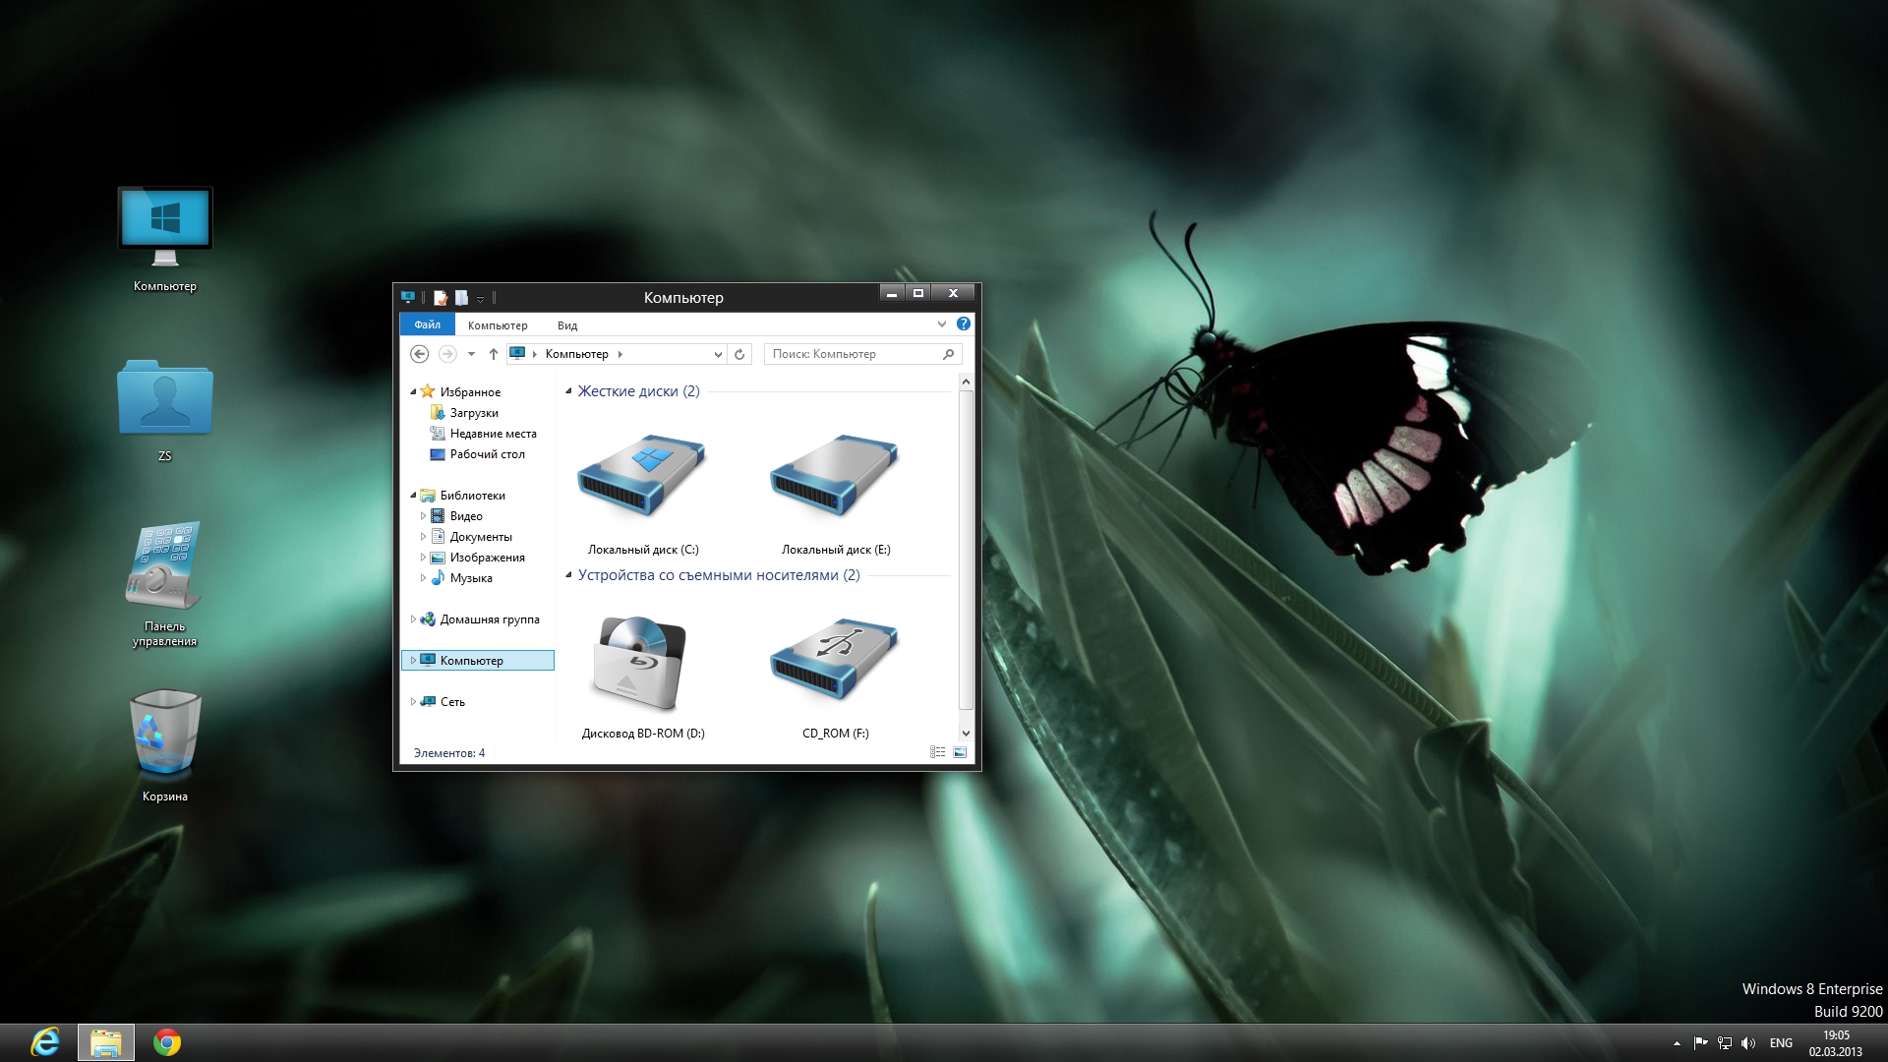This screenshot has height=1062, width=1888.
Task: Expand the Видео library tree node
Action: [x=423, y=515]
